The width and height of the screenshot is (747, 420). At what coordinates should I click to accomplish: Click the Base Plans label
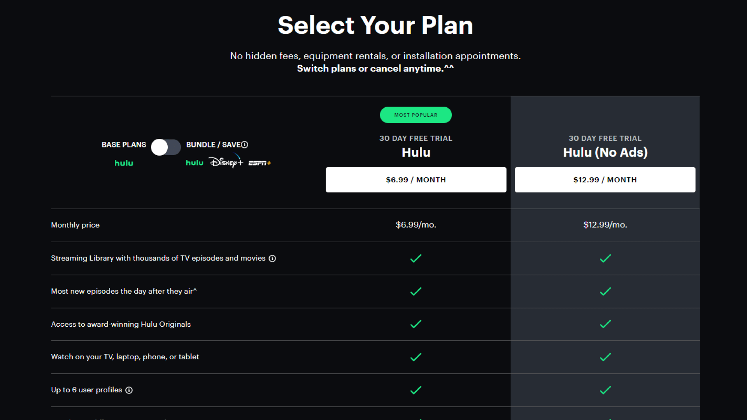pyautogui.click(x=124, y=145)
